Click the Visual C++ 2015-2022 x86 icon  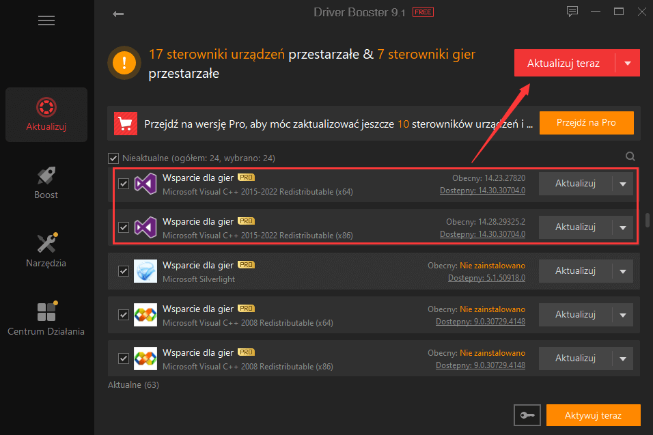145,227
